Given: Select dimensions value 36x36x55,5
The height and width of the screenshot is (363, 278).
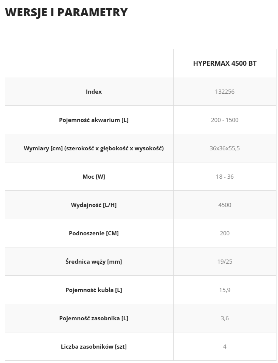Looking at the screenshot, I should [225, 148].
